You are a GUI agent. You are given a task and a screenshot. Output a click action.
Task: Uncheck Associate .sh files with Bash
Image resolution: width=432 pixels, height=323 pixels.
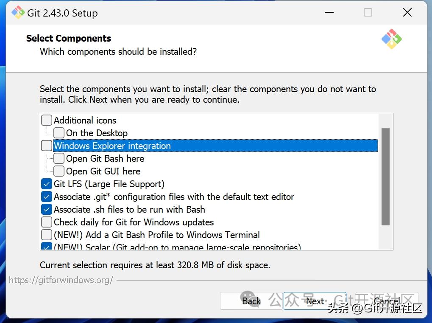tap(47, 209)
